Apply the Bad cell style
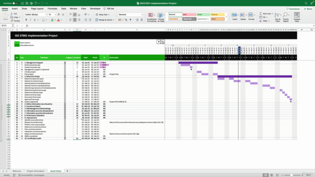The height and width of the screenshot is (177, 315). [189, 14]
